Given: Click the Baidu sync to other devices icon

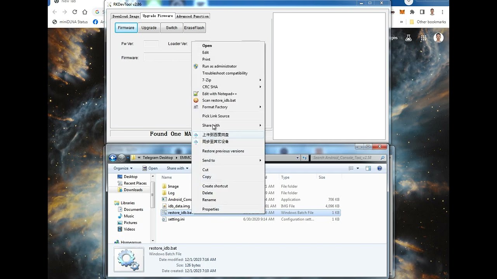Looking at the screenshot, I should [196, 142].
